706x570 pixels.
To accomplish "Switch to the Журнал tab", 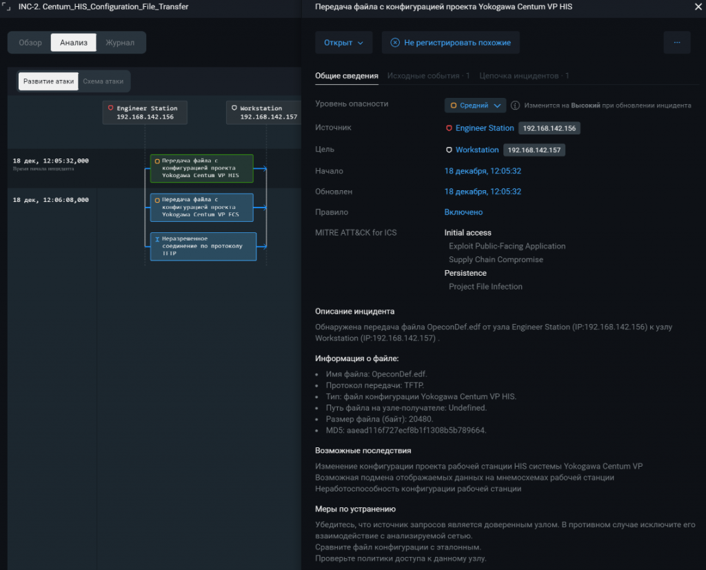I will click(120, 43).
